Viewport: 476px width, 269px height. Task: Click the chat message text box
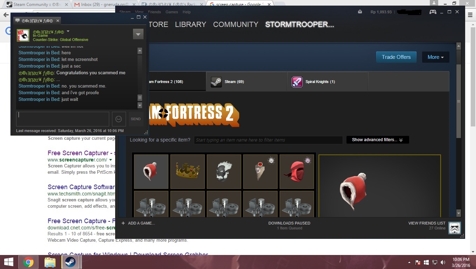point(63,119)
